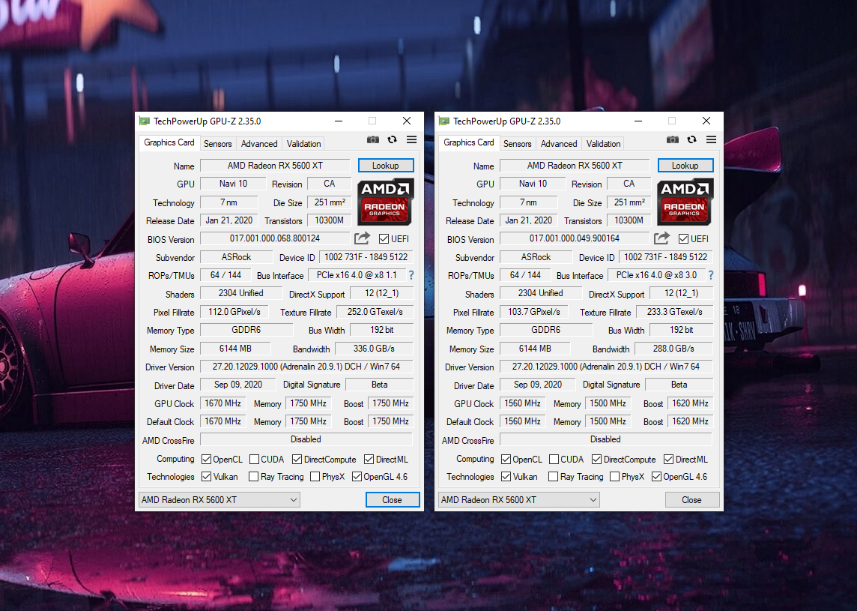Viewport: 857px width, 611px height.
Task: Click bottom Close button in left window
Action: [x=393, y=499]
